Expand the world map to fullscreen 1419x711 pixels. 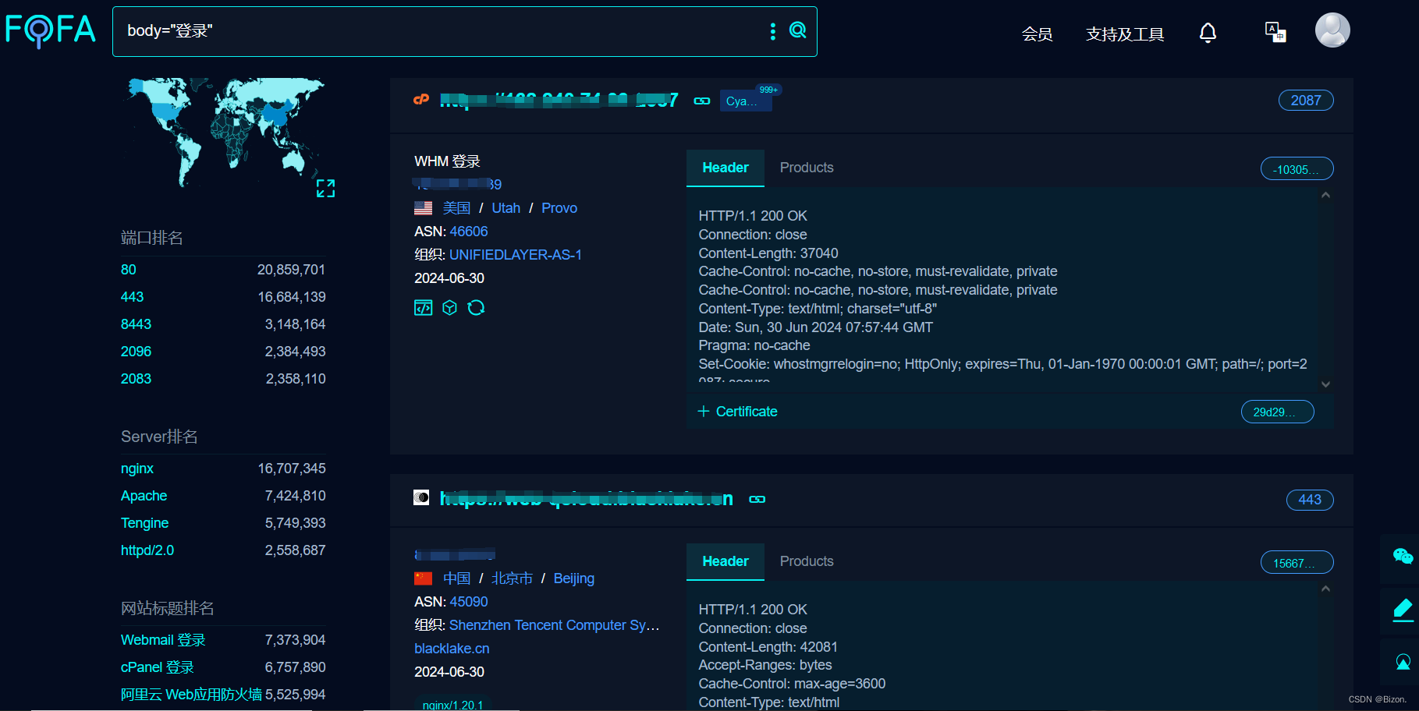click(x=327, y=188)
